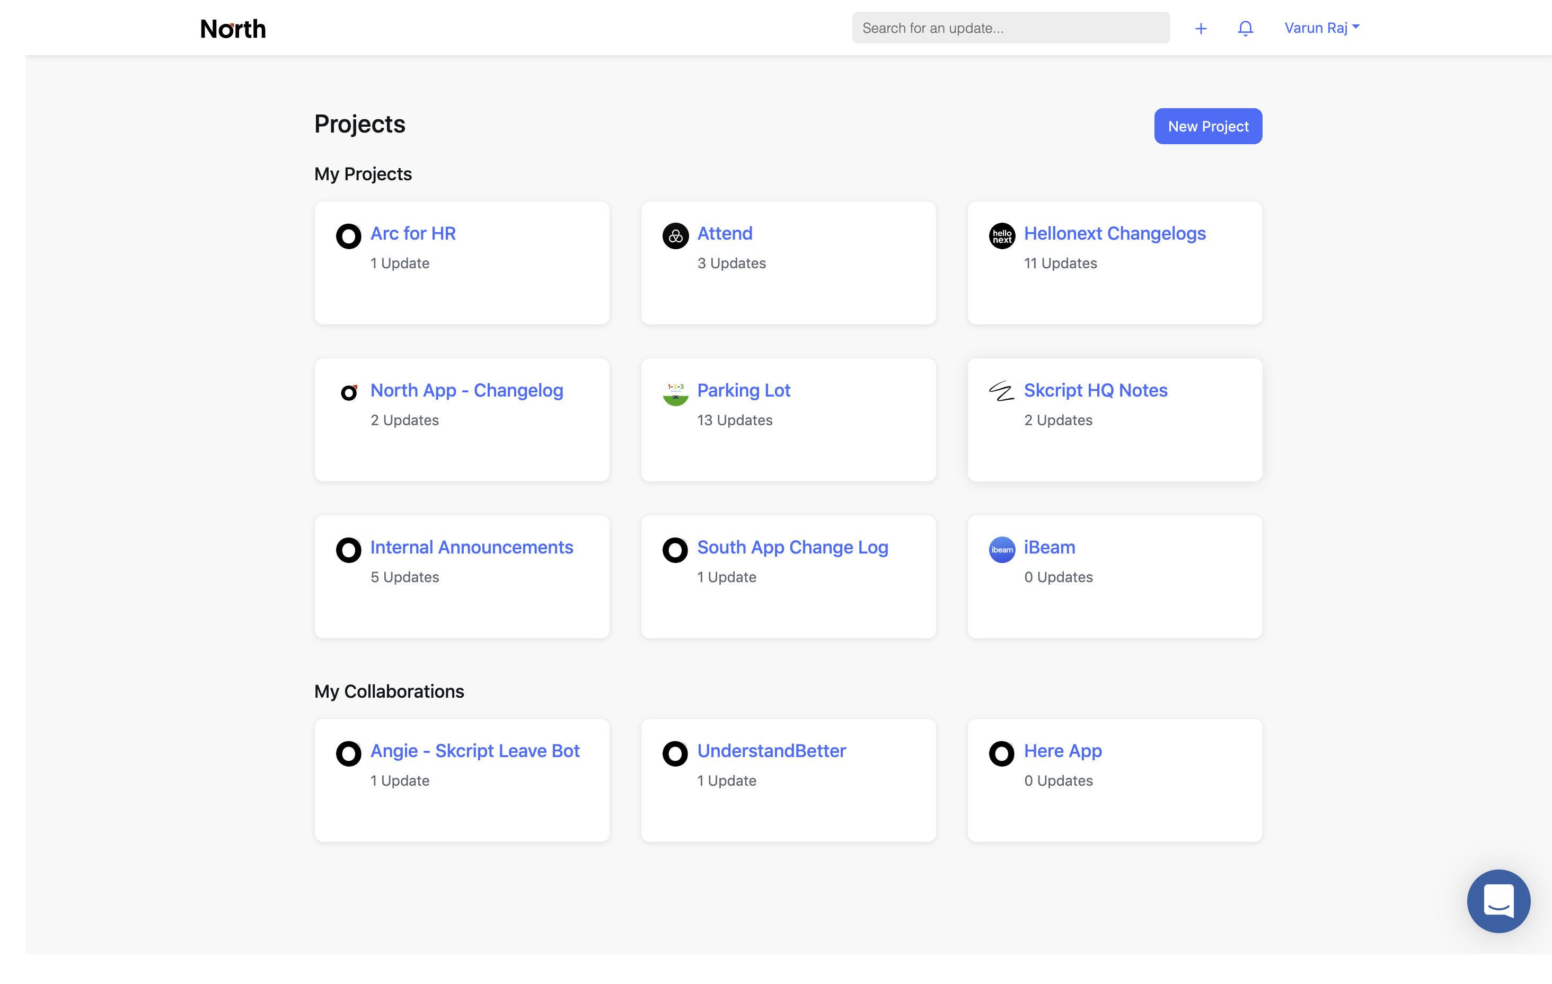Image resolution: width=1552 pixels, height=984 pixels.
Task: Click the Skcript HQ Notes icon
Action: pyautogui.click(x=1002, y=391)
